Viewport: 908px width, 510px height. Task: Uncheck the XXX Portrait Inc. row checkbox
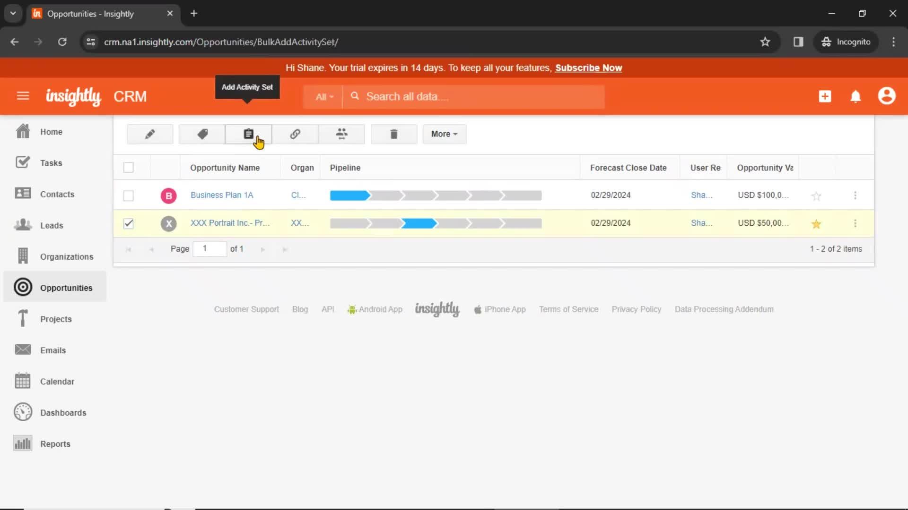pos(128,223)
